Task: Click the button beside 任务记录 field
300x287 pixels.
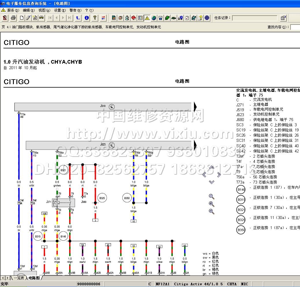Action: (283, 18)
